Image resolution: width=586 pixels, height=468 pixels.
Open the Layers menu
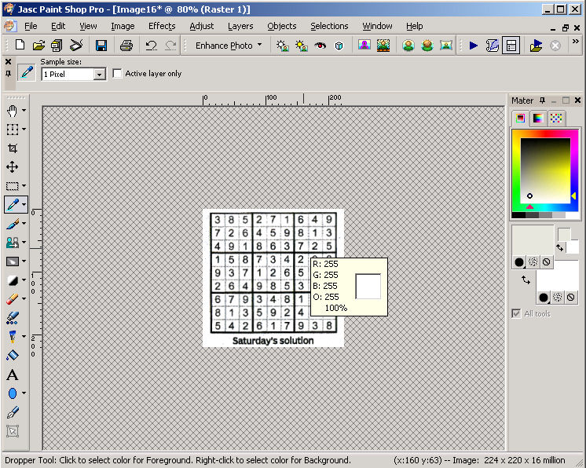[x=240, y=26]
